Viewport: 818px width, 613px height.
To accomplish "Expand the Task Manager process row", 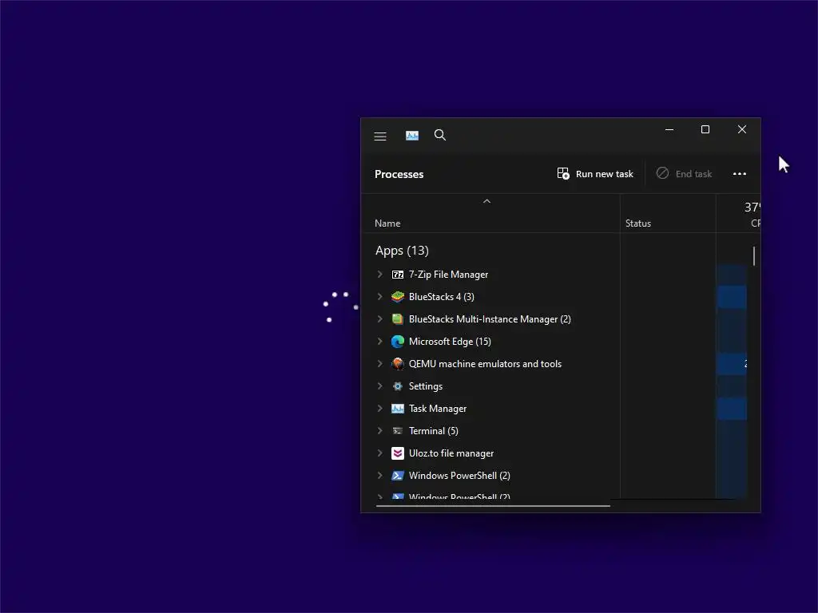I will pos(379,409).
